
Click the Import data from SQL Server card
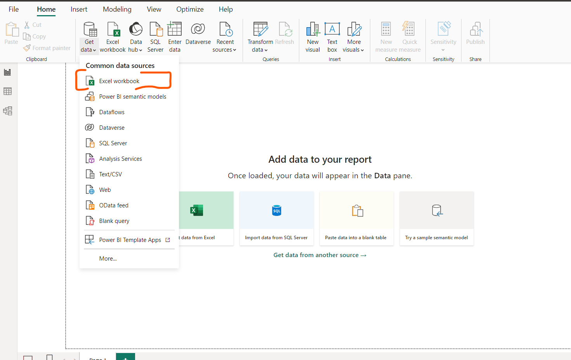[x=276, y=218]
